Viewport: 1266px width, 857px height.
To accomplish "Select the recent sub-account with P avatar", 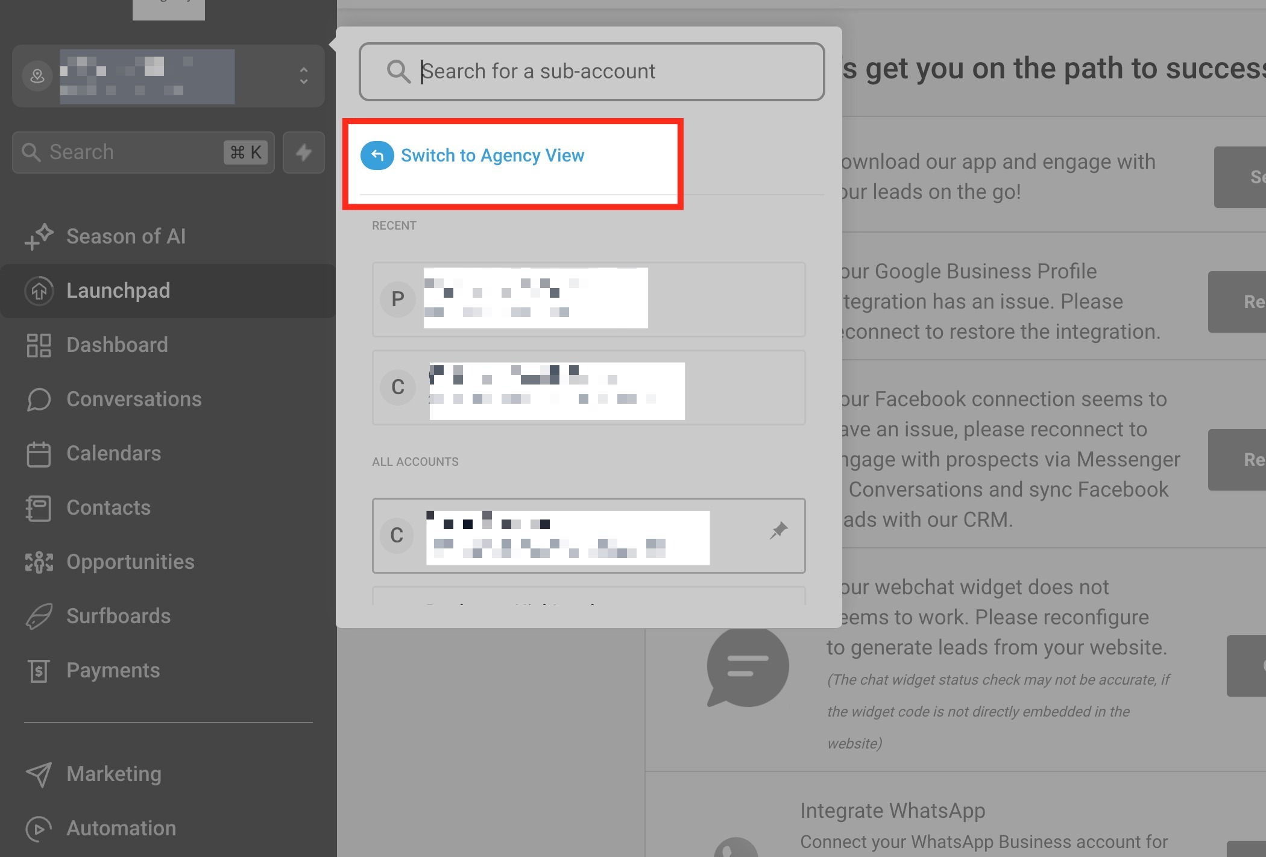I will [x=588, y=300].
